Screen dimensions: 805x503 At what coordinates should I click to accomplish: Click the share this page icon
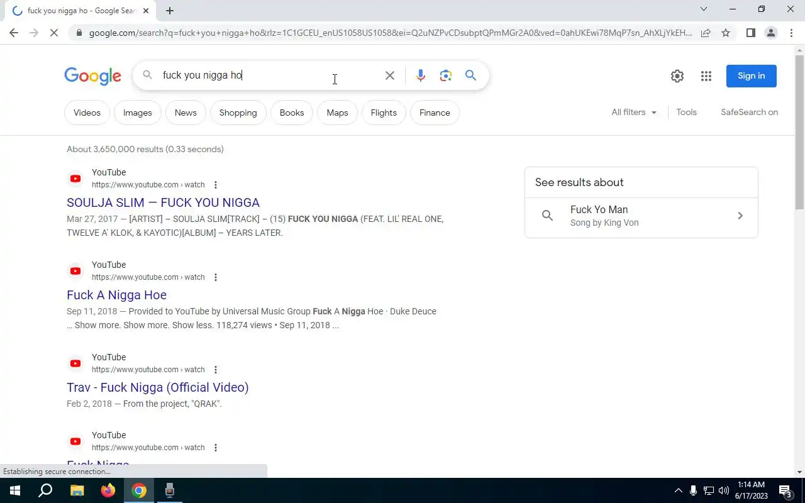706,33
